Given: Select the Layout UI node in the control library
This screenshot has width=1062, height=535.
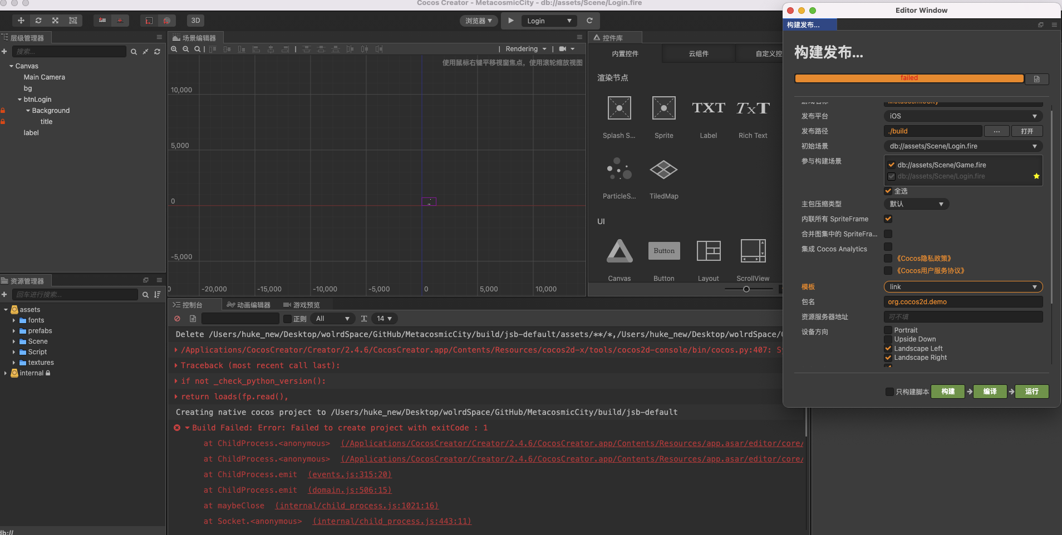Looking at the screenshot, I should (709, 259).
